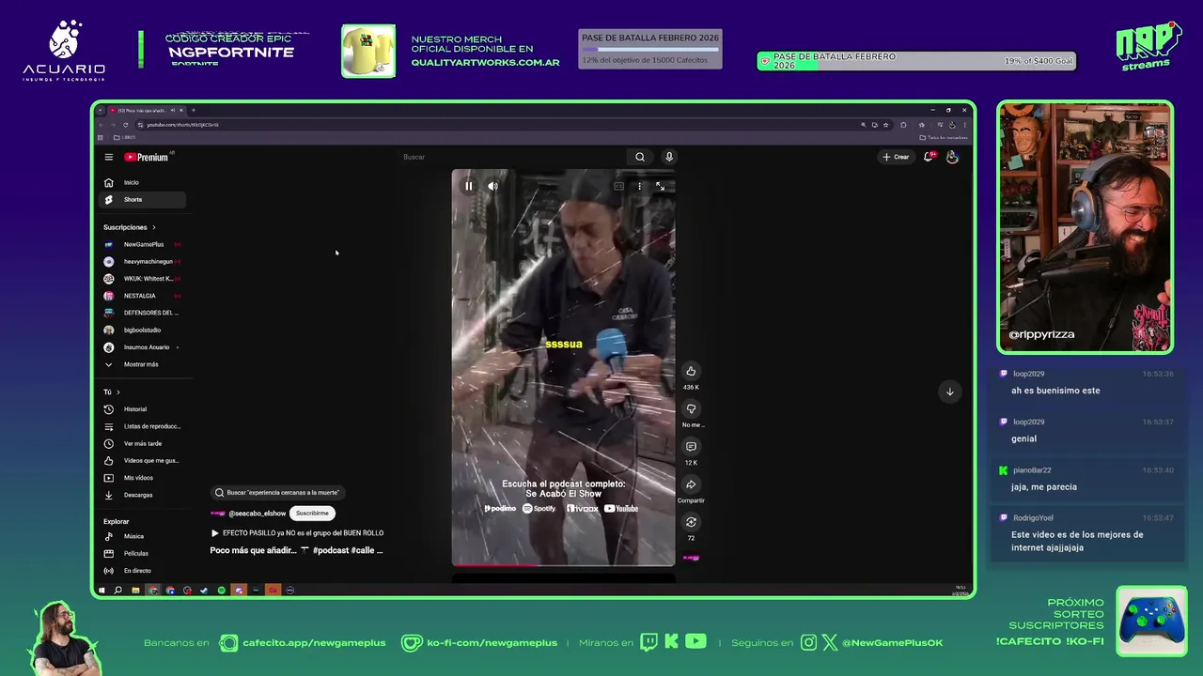Open Películas under Explorar
Viewport: 1203px width, 676px height.
click(142, 553)
